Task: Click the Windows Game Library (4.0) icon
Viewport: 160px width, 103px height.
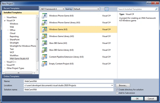Action: point(45,36)
